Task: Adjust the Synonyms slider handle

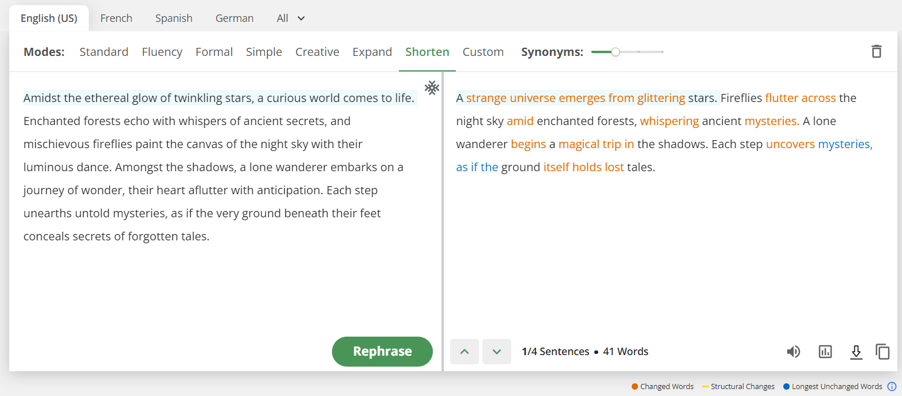Action: (x=616, y=52)
